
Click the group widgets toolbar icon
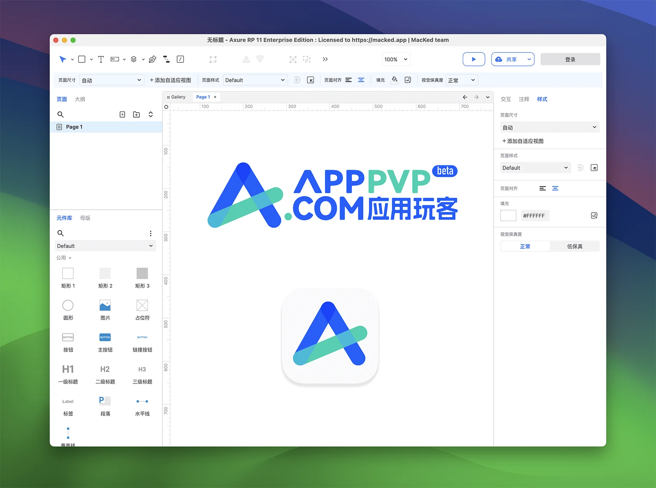click(293, 59)
